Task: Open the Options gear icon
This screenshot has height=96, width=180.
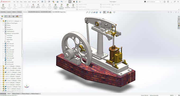Action: (80, 2)
